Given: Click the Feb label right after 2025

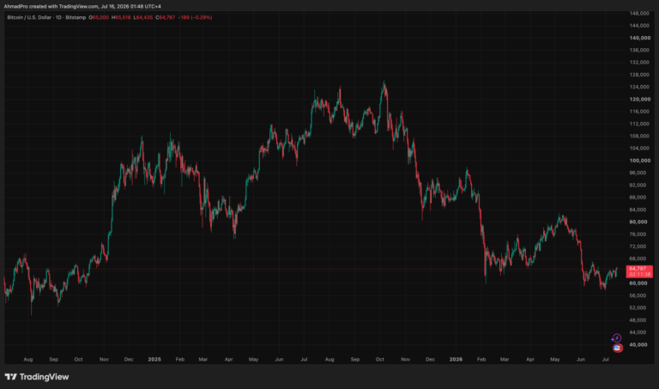Looking at the screenshot, I should (180, 360).
